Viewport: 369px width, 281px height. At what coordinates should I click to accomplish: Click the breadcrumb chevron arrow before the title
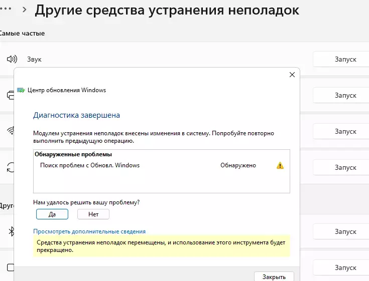(24, 10)
